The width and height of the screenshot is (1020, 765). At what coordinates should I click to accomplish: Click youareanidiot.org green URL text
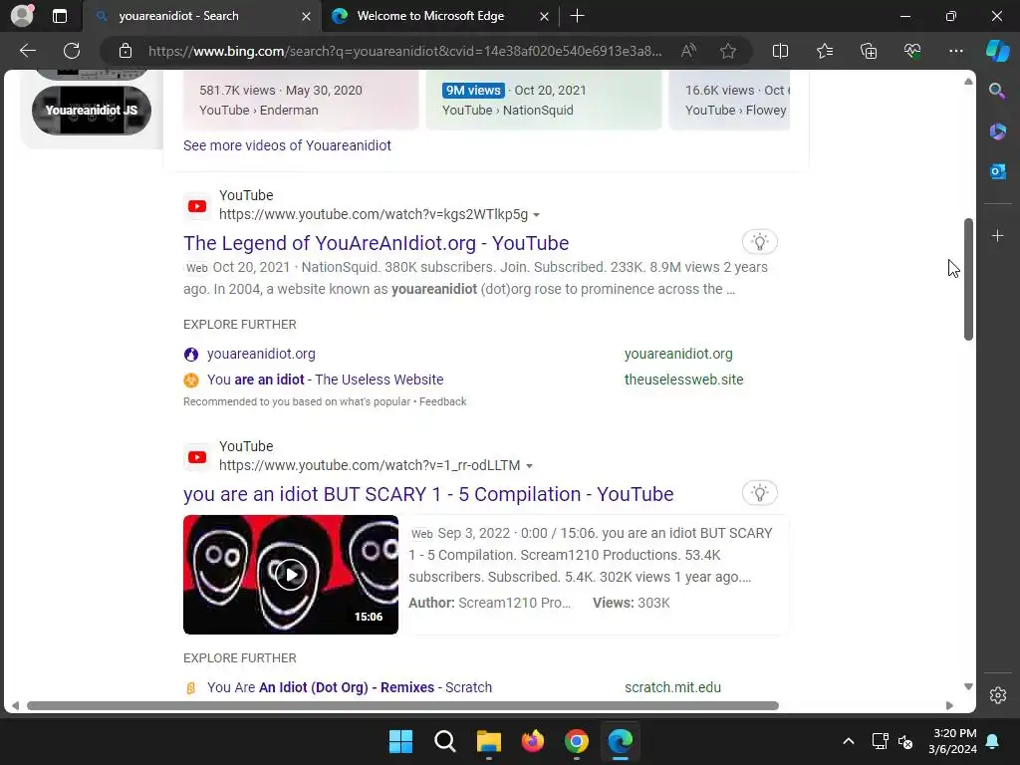678,354
